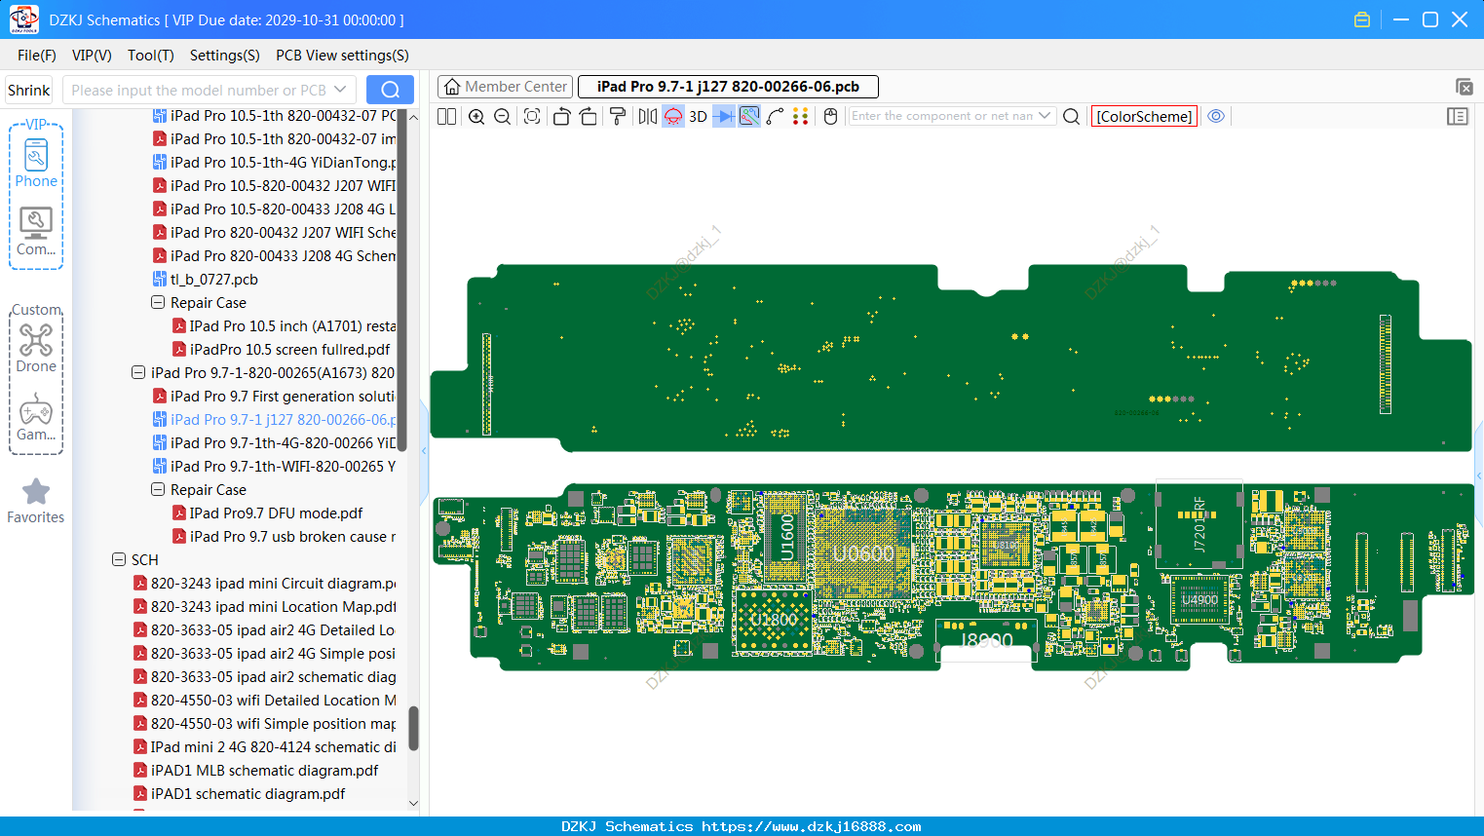Viewport: 1484px width, 836px height.
Task: Click the zoom out magnifier
Action: (503, 116)
